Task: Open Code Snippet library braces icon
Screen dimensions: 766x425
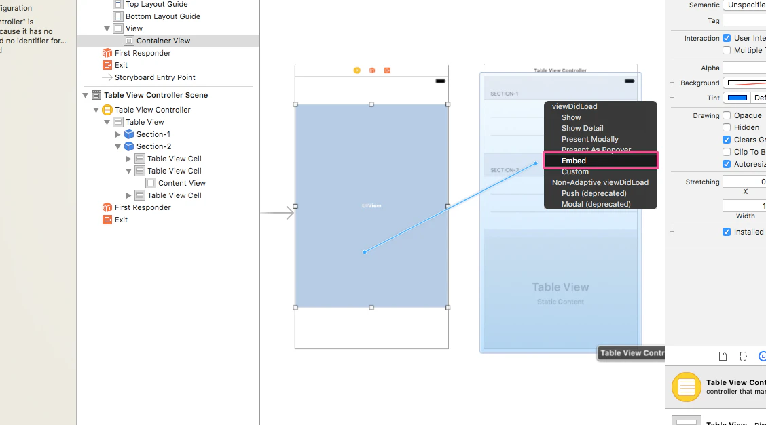Action: pyautogui.click(x=743, y=357)
